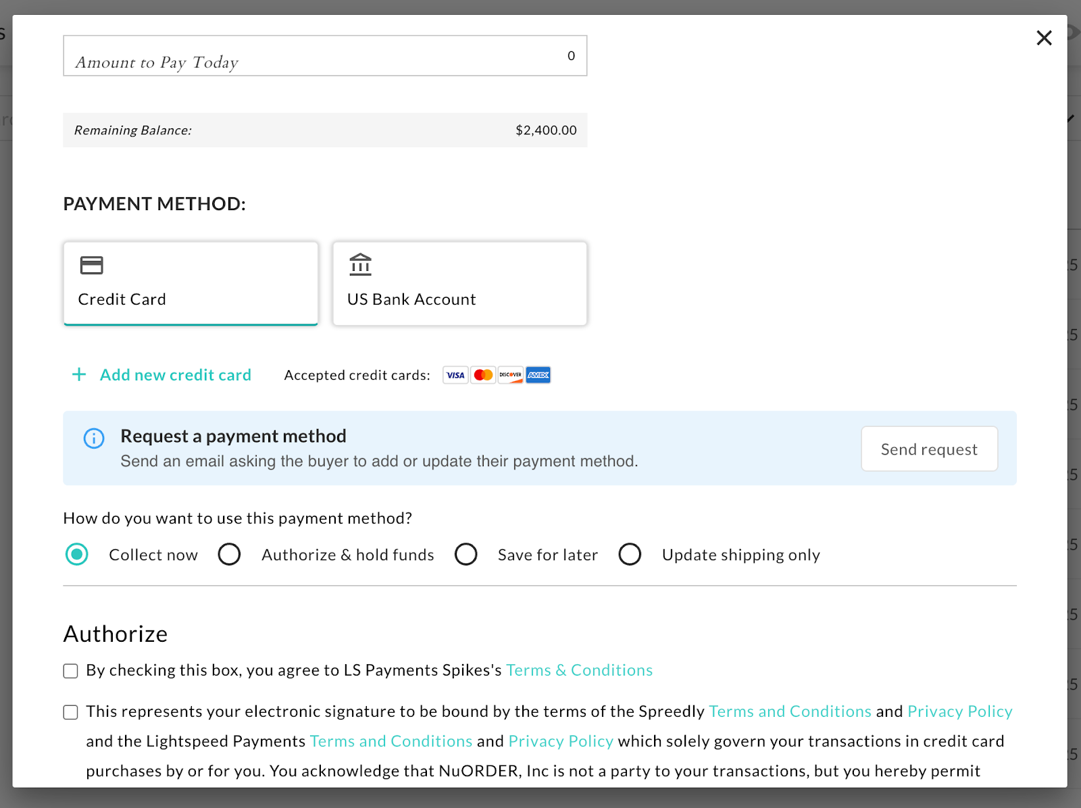Check the electronic signature agreement box
The image size is (1081, 808).
coord(71,712)
